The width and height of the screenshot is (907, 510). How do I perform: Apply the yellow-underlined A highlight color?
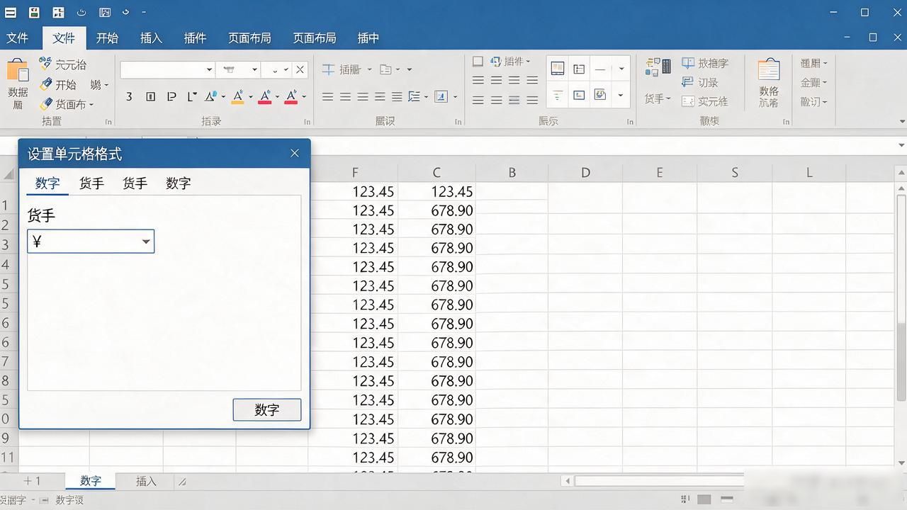(x=237, y=96)
